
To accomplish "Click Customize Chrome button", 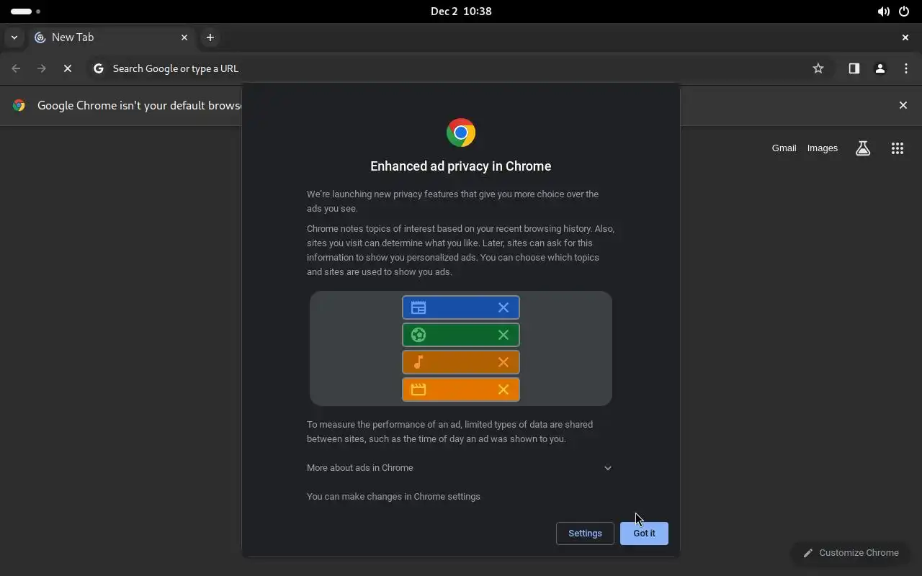I will [x=851, y=553].
